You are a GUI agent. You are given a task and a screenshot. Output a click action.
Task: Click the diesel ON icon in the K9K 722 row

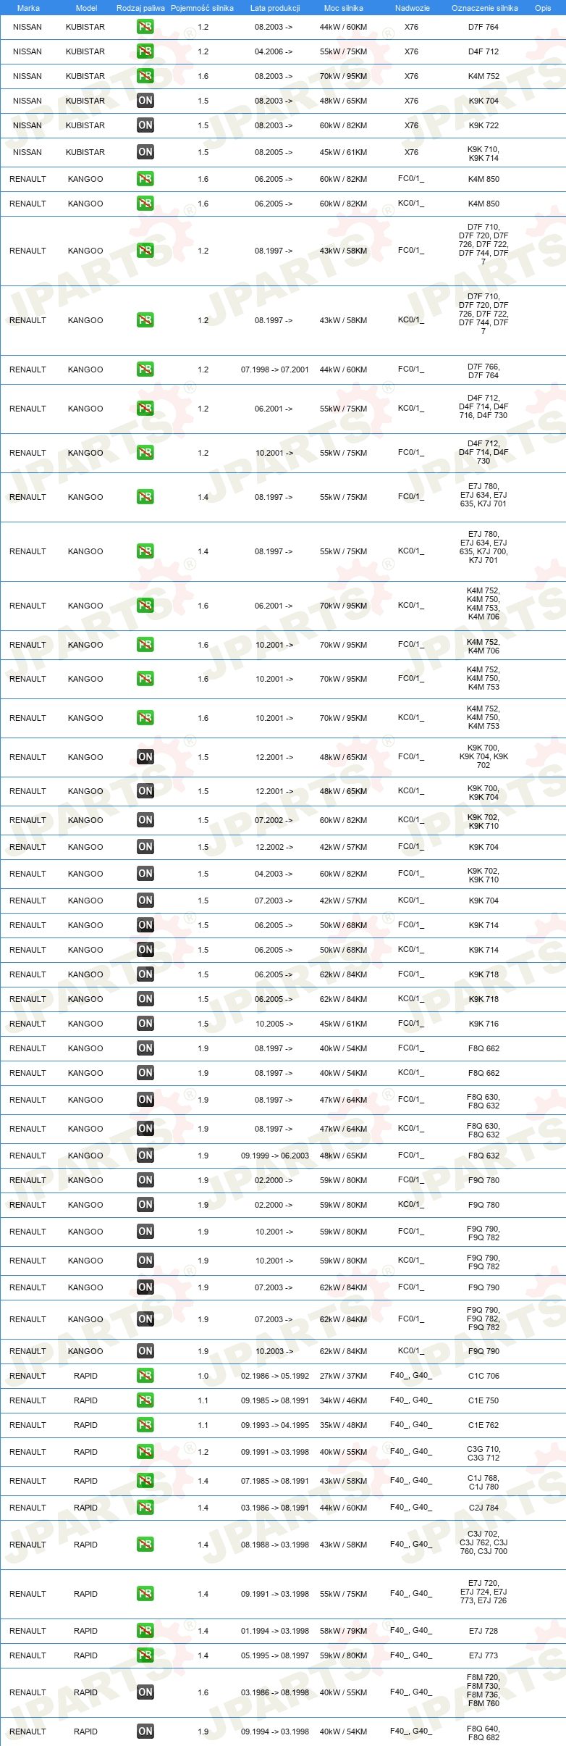(x=145, y=125)
